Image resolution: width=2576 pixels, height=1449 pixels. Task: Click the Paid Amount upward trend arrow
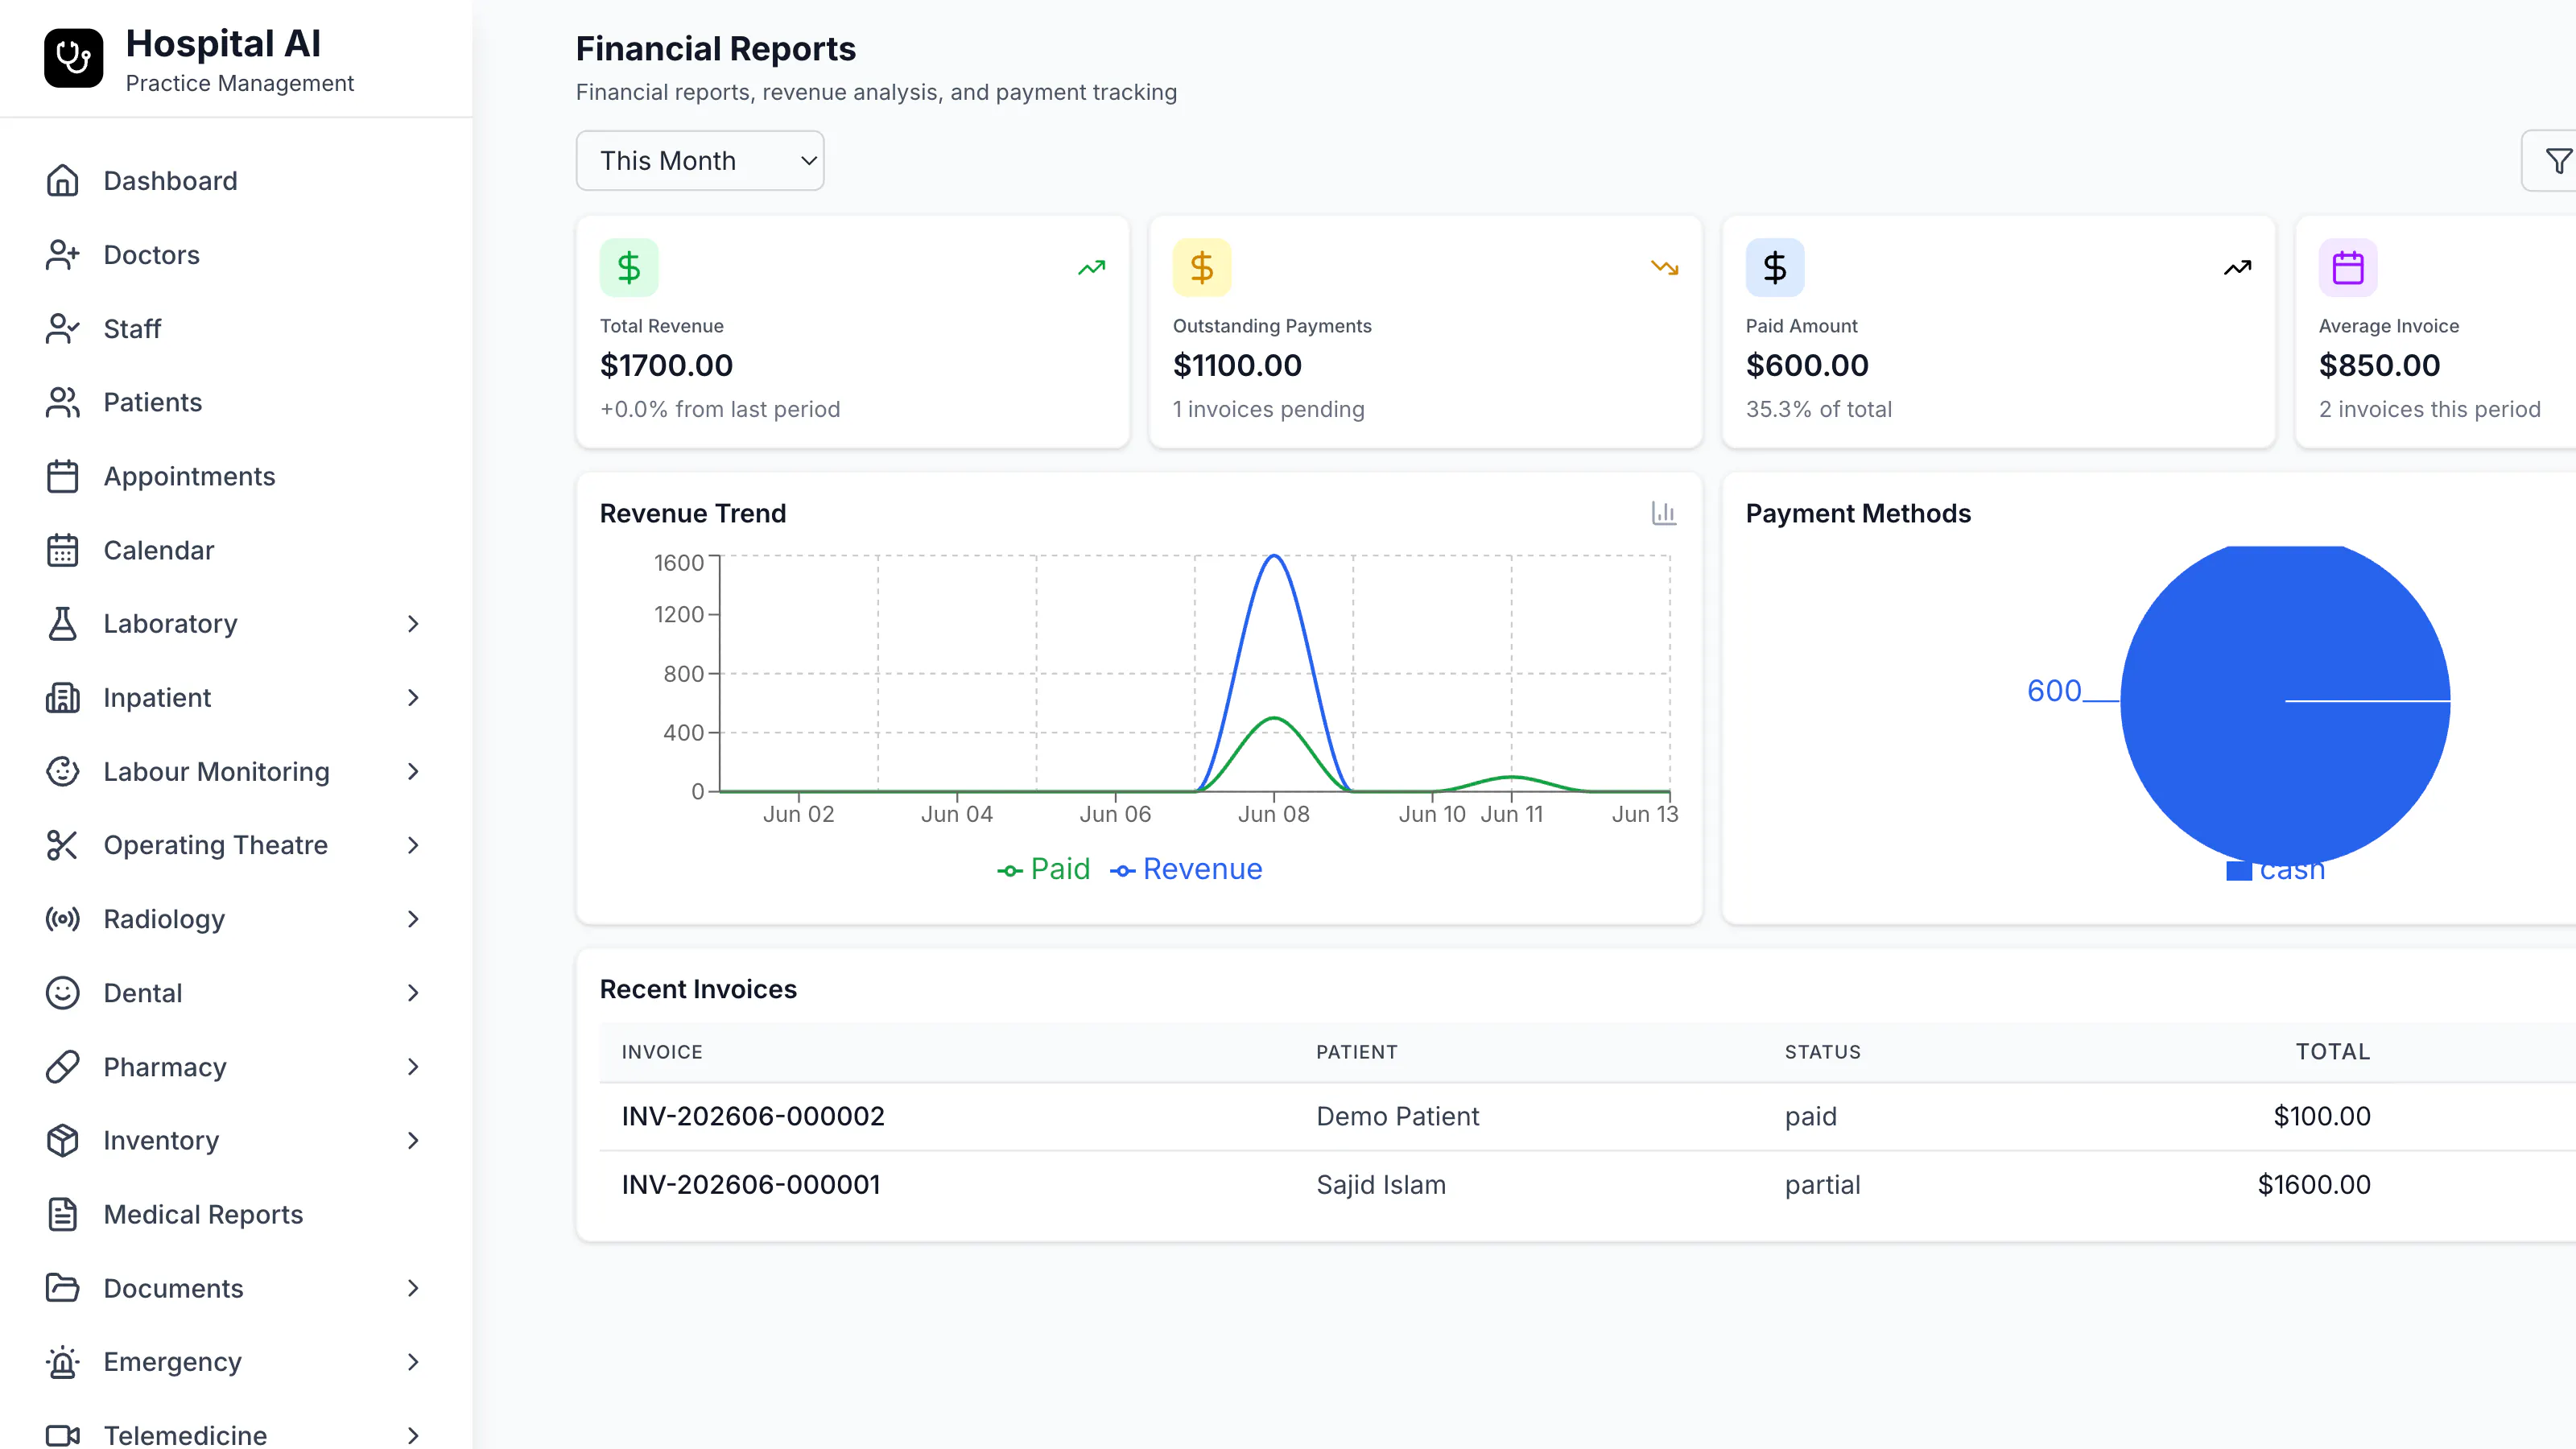2237,268
